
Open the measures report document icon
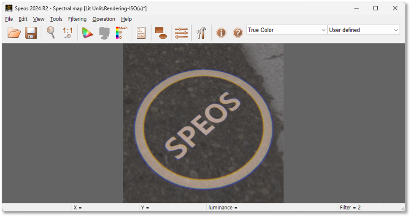click(141, 33)
